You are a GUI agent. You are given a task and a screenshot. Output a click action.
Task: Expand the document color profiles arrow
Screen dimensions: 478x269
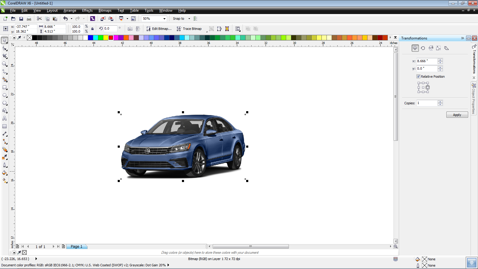click(168, 265)
